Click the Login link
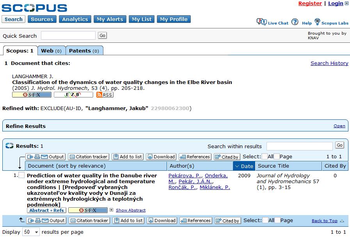The width and height of the screenshot is (350, 238). pos(336,3)
